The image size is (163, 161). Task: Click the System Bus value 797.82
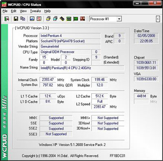pyautogui.click(x=48, y=85)
